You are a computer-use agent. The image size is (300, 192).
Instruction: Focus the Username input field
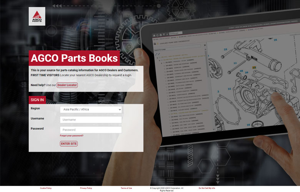pyautogui.click(x=91, y=119)
